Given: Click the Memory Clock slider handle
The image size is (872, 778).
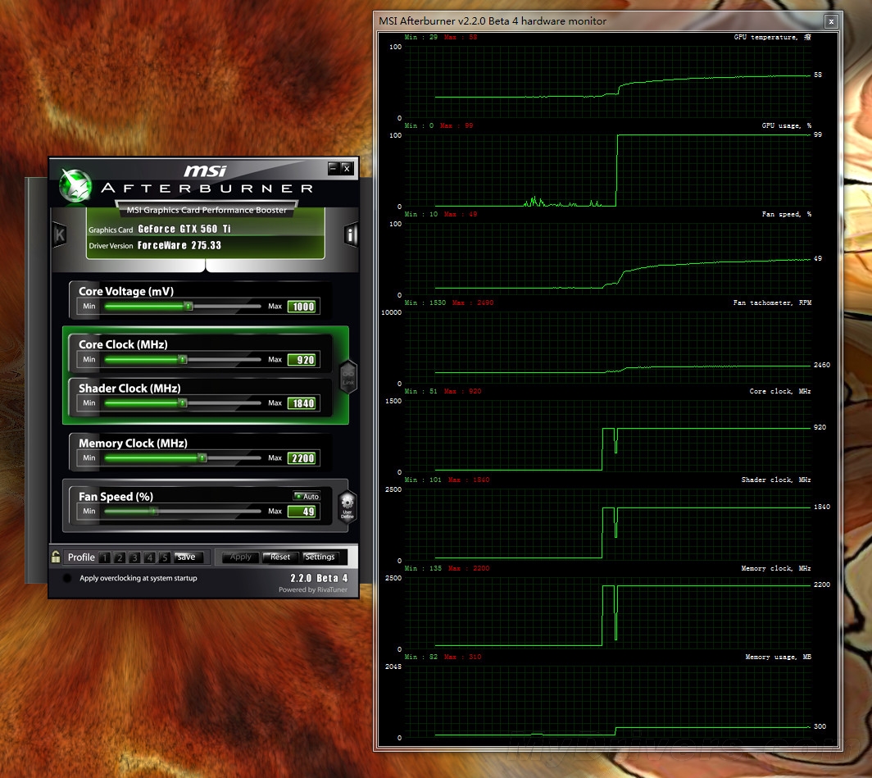Looking at the screenshot, I should coord(202,458).
